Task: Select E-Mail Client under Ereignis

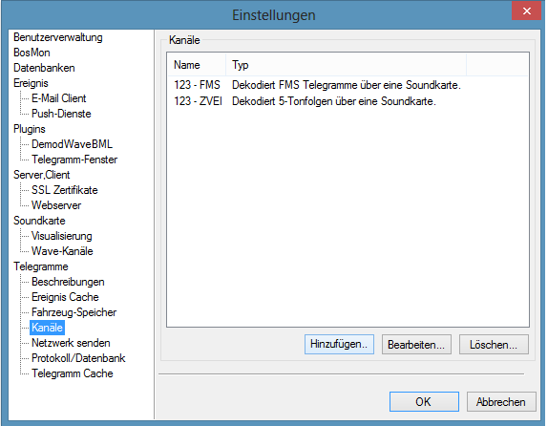Action: click(x=59, y=98)
